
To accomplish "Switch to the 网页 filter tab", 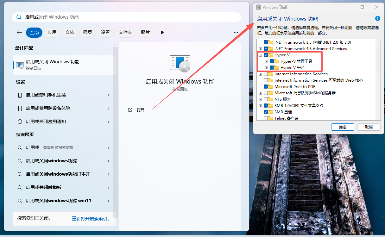I will tap(88, 32).
